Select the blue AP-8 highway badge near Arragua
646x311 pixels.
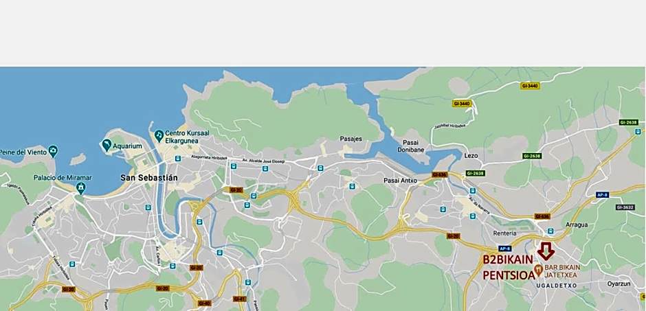(x=602, y=194)
